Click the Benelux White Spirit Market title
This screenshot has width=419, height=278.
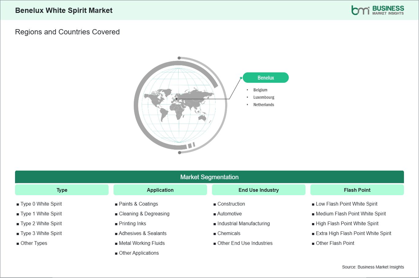pyautogui.click(x=64, y=10)
